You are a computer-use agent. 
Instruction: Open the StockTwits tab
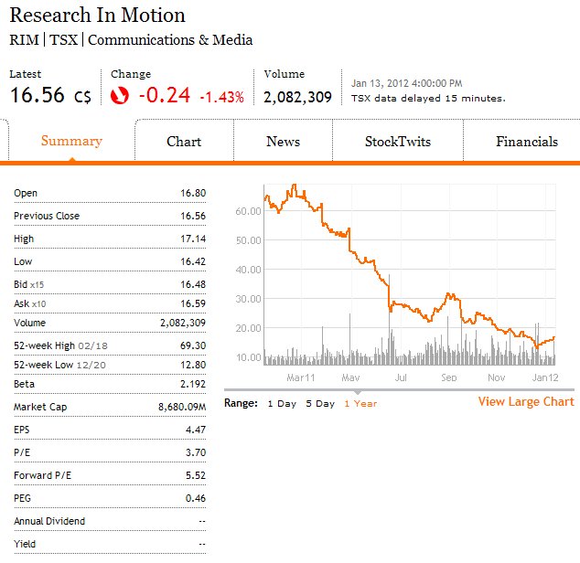[397, 142]
